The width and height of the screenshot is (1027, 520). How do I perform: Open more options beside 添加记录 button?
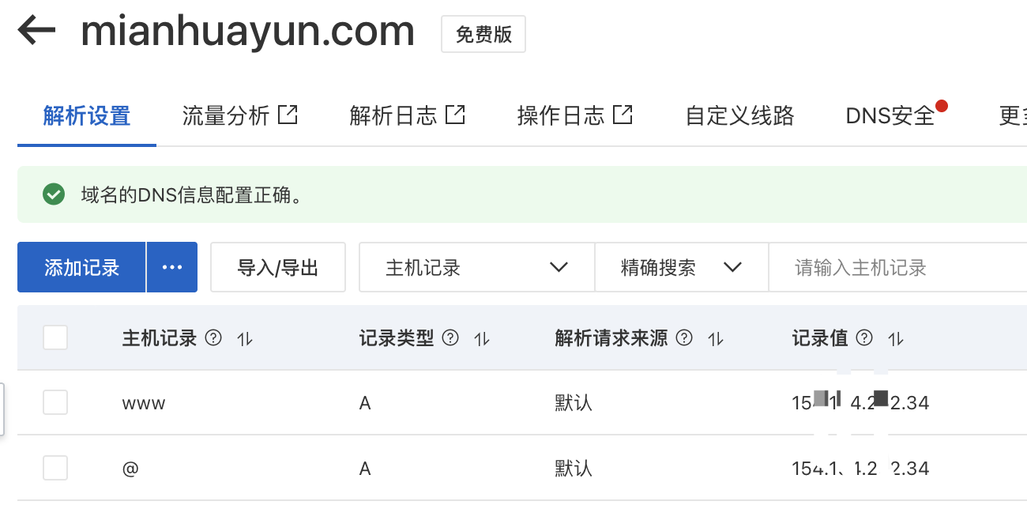(172, 268)
